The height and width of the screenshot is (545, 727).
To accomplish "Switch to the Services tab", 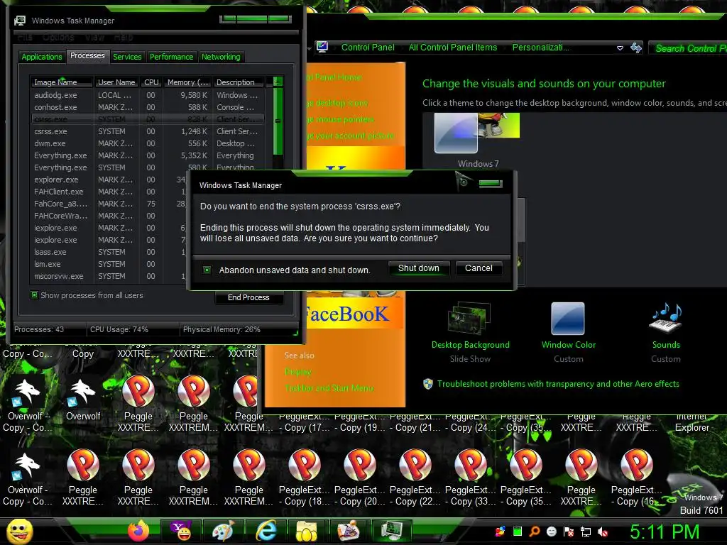I will point(127,57).
